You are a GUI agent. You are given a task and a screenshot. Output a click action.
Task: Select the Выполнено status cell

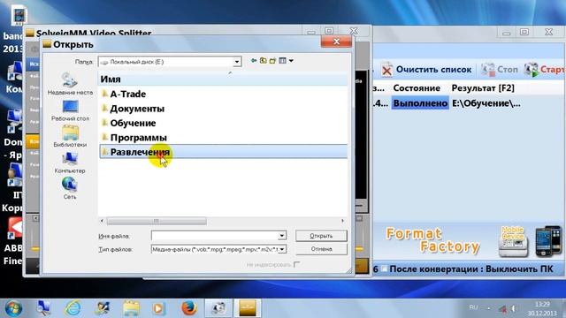click(420, 103)
